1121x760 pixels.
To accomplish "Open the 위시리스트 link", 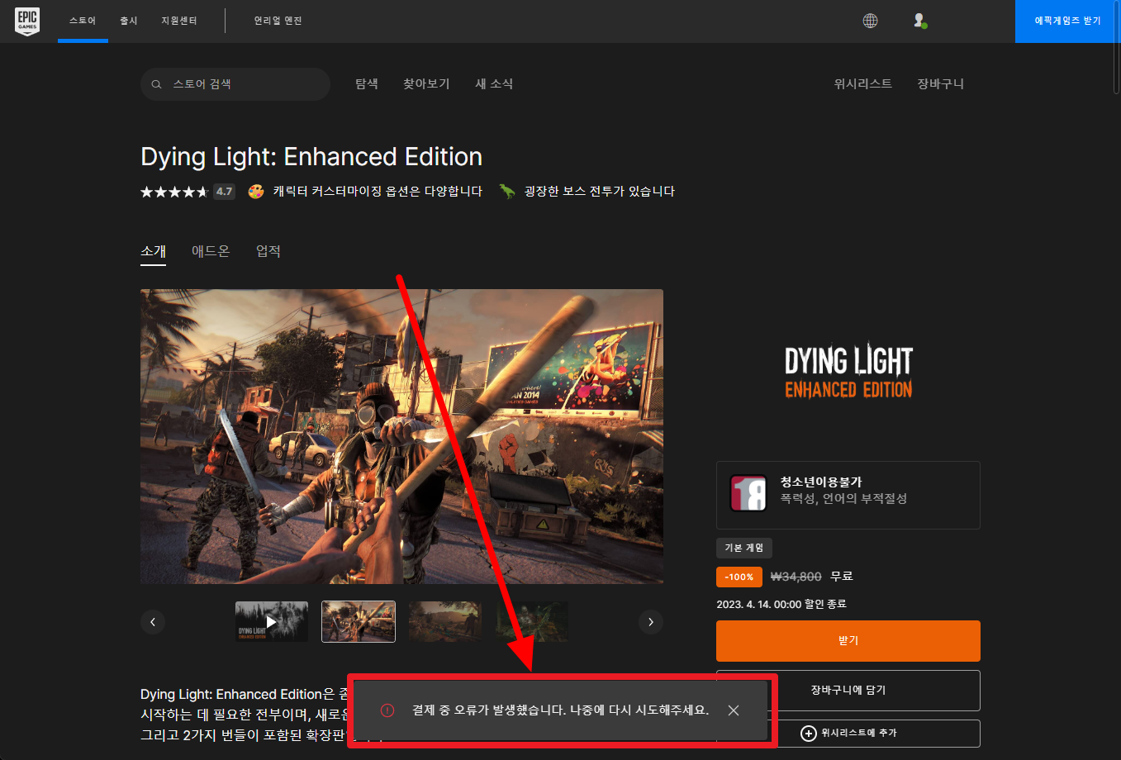I will pos(863,84).
